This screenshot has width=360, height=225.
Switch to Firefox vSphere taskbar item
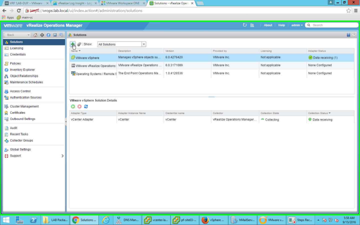point(214,220)
